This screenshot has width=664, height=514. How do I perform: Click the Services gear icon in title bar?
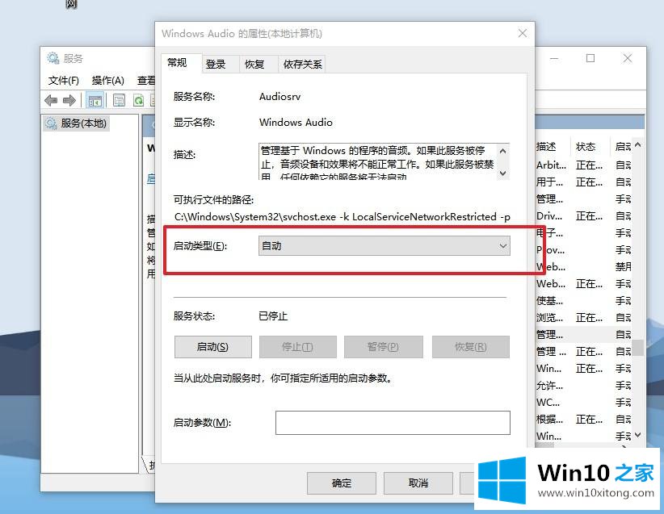(x=53, y=58)
